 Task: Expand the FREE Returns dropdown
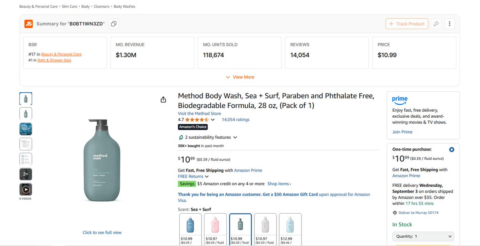click(x=193, y=176)
